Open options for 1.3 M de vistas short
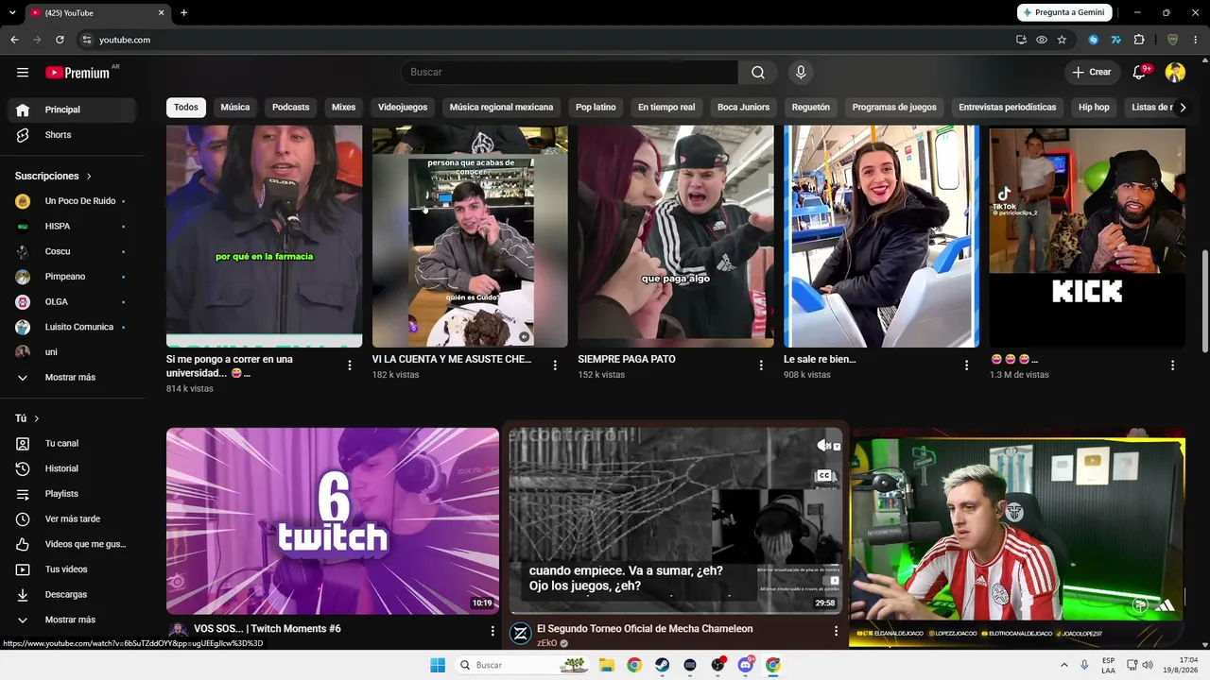The height and width of the screenshot is (680, 1210). click(x=1172, y=365)
